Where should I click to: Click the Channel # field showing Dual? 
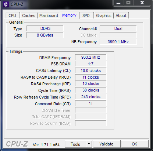[x=118, y=28]
